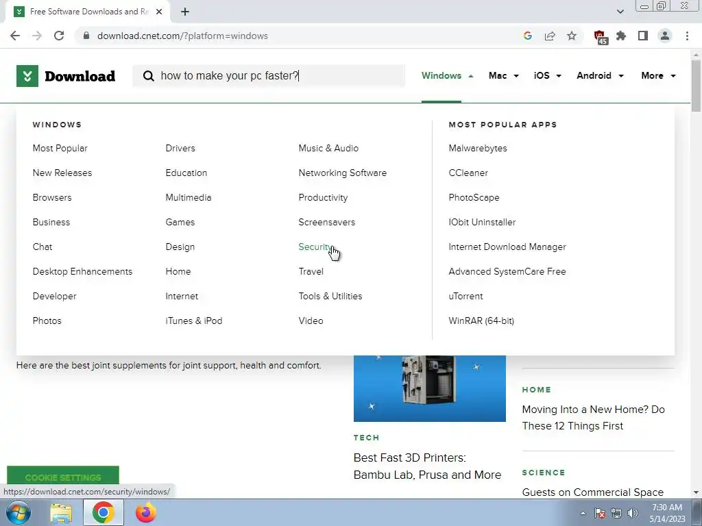Viewport: 702px width, 526px height.
Task: Open Photos category
Action: coord(47,321)
